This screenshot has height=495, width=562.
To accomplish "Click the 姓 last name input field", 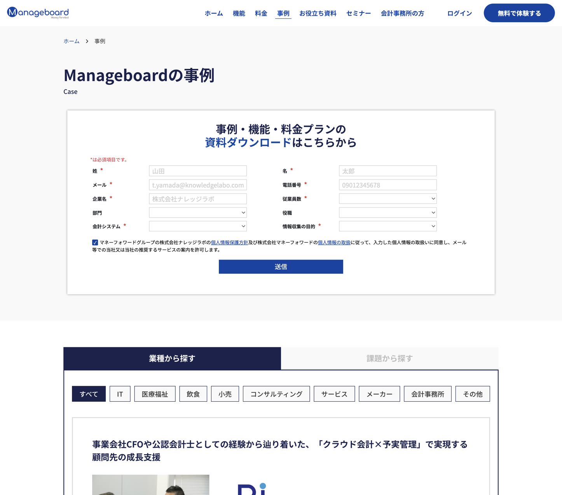I will tap(198, 171).
